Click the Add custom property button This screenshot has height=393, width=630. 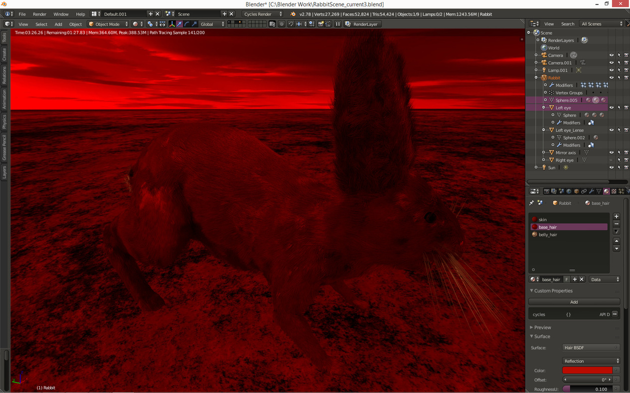[574, 302]
